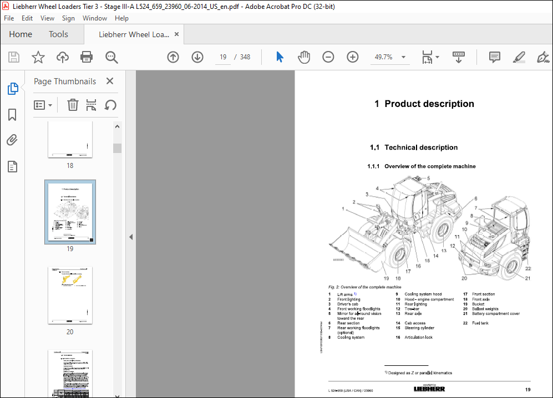
Task: Activate the Hand pan tool
Action: pyautogui.click(x=303, y=57)
